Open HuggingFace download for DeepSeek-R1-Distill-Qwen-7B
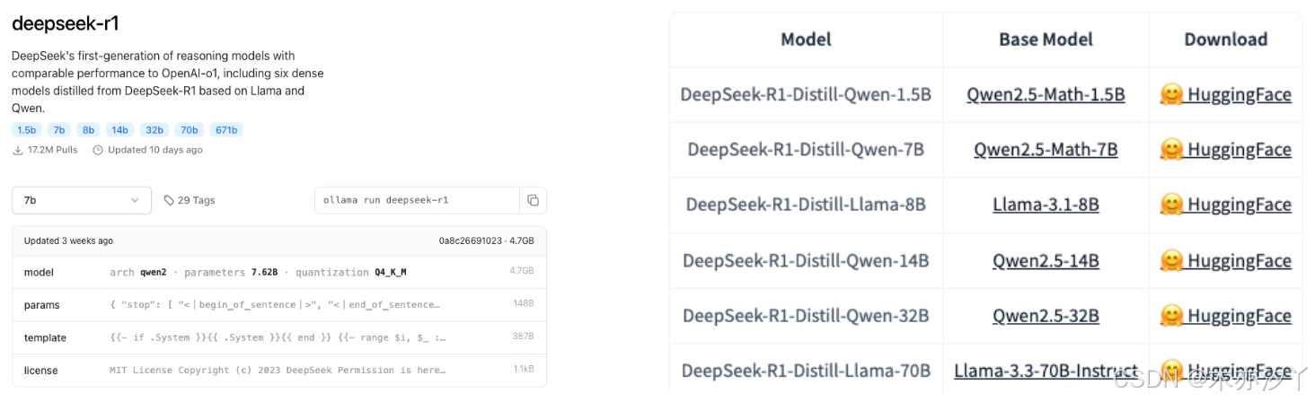1315x402 pixels. pyautogui.click(x=1225, y=149)
